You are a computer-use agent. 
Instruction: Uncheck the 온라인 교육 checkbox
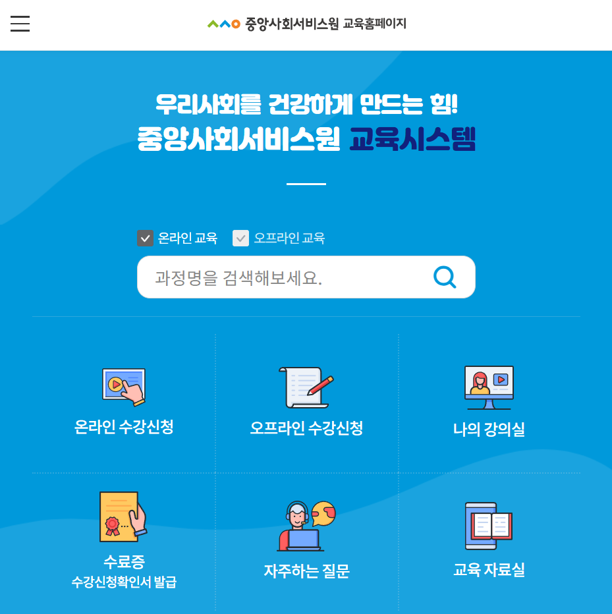click(145, 238)
